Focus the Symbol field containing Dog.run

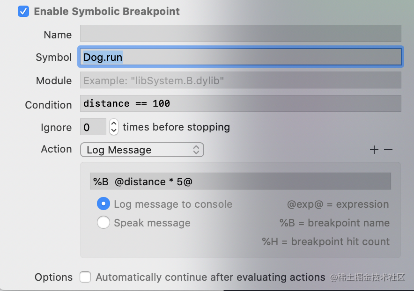tap(241, 57)
